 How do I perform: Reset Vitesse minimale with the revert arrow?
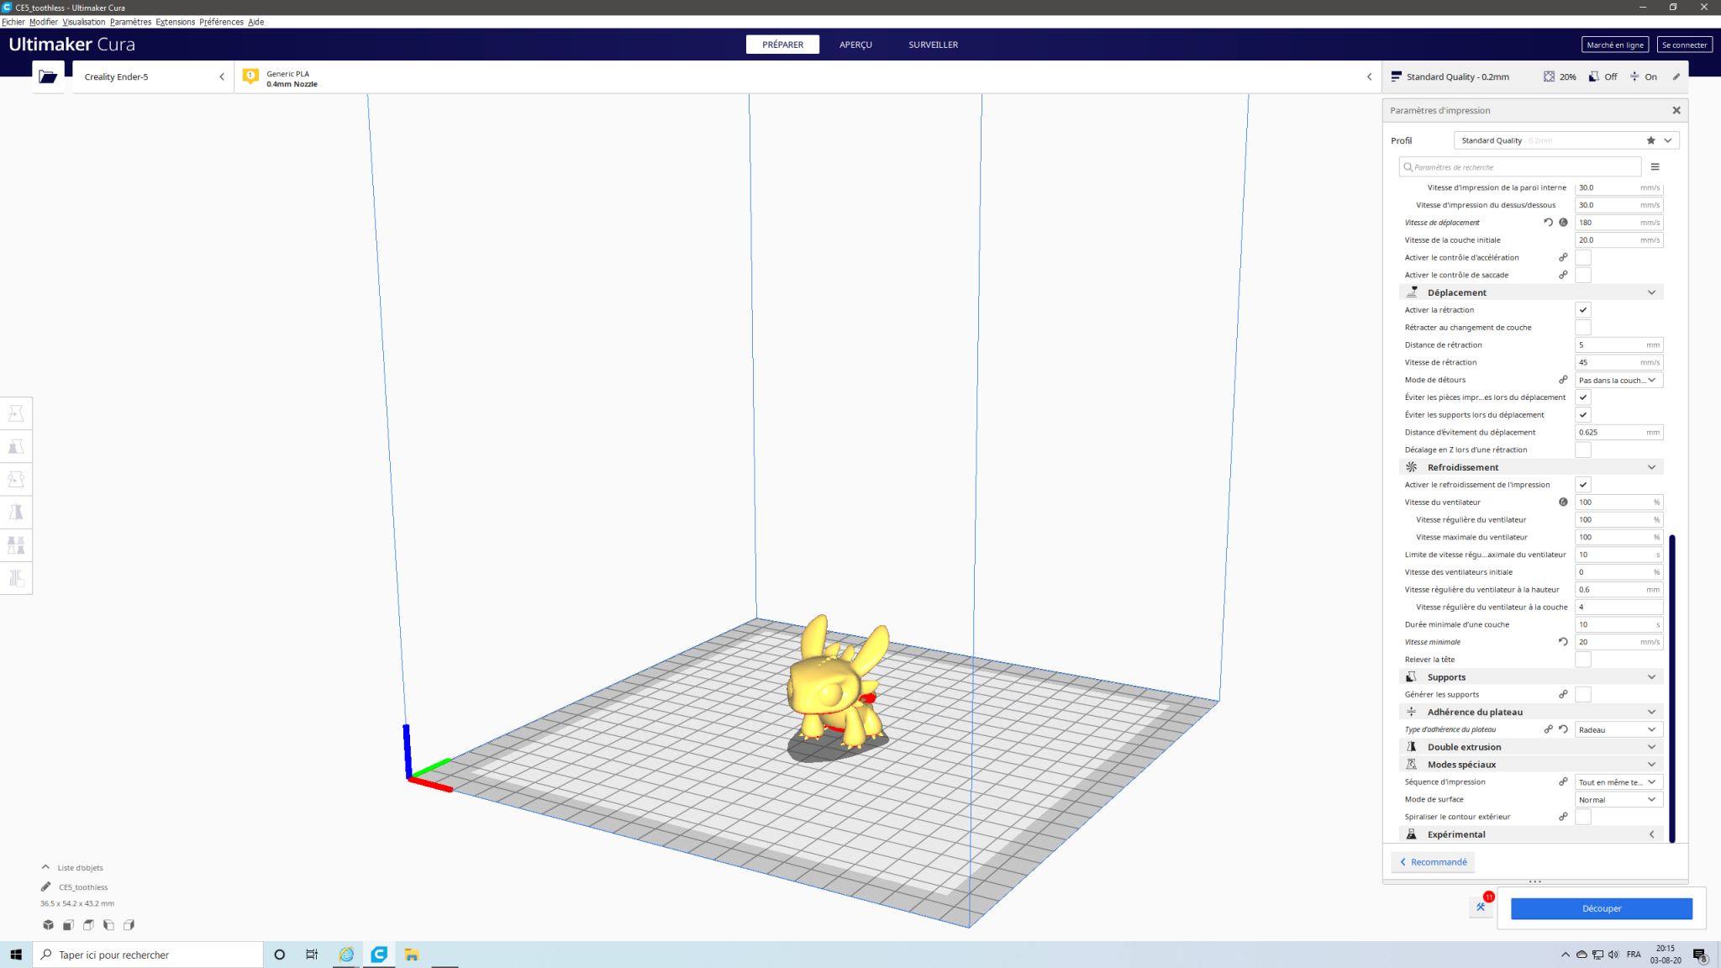(x=1563, y=642)
